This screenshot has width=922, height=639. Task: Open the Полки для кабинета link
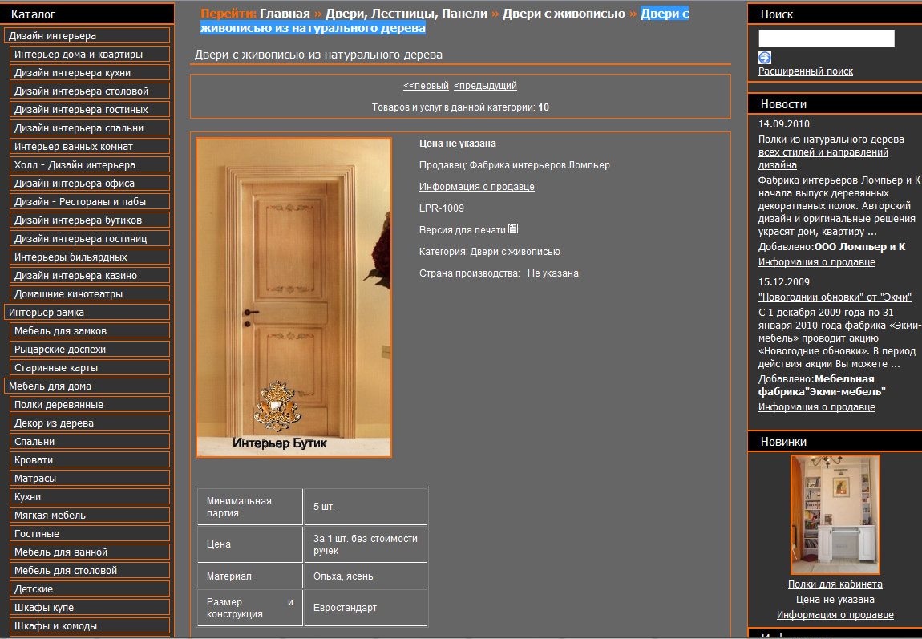point(835,584)
